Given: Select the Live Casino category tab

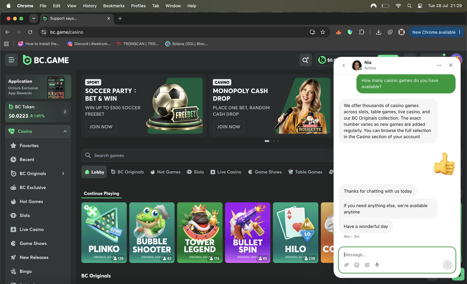Looking at the screenshot, I should pos(226,172).
